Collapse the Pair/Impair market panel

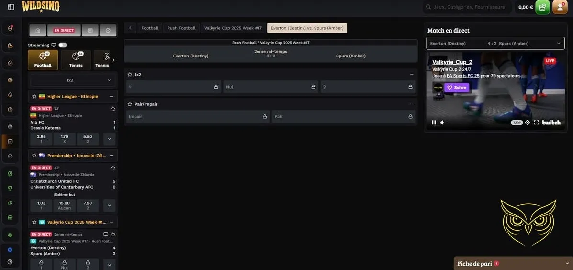tap(412, 104)
